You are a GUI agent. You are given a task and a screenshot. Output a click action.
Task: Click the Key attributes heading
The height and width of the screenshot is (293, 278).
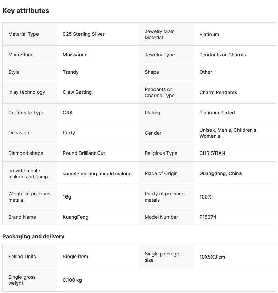point(26,11)
